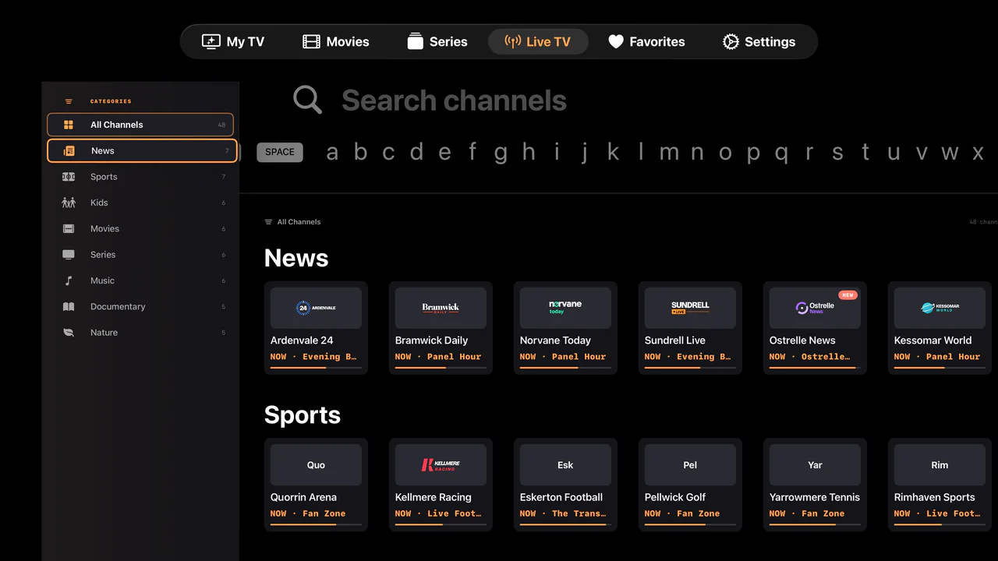Click the Documentary category book icon

[x=69, y=306]
